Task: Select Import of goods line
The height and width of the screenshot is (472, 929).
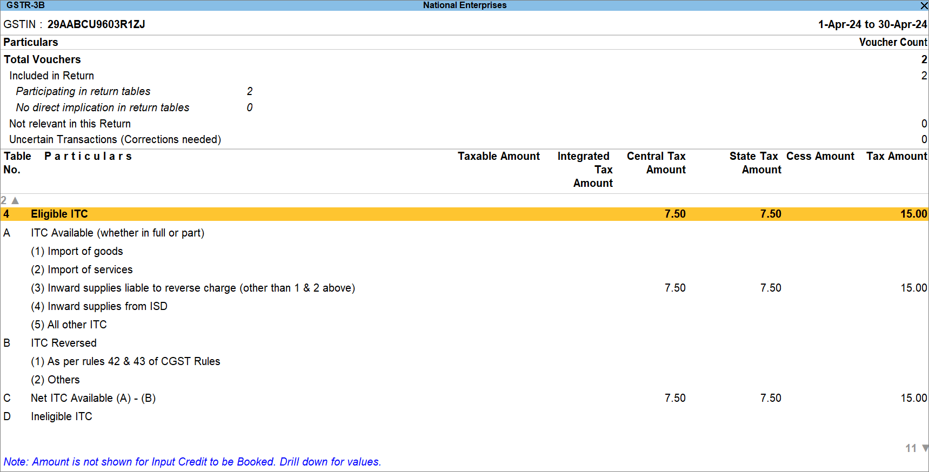Action: 77,251
